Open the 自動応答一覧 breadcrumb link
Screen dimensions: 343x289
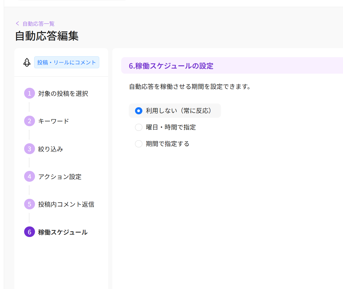point(39,24)
